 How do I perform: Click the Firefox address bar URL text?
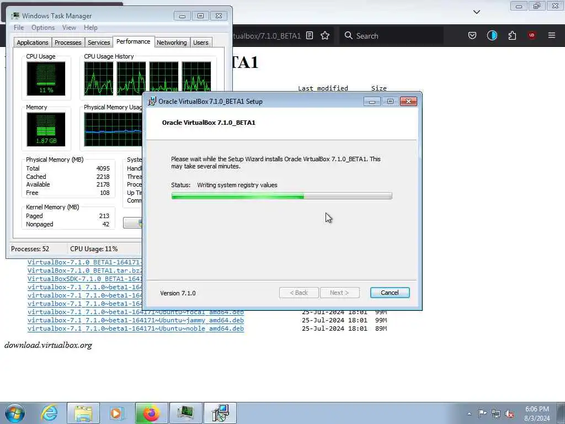(266, 36)
